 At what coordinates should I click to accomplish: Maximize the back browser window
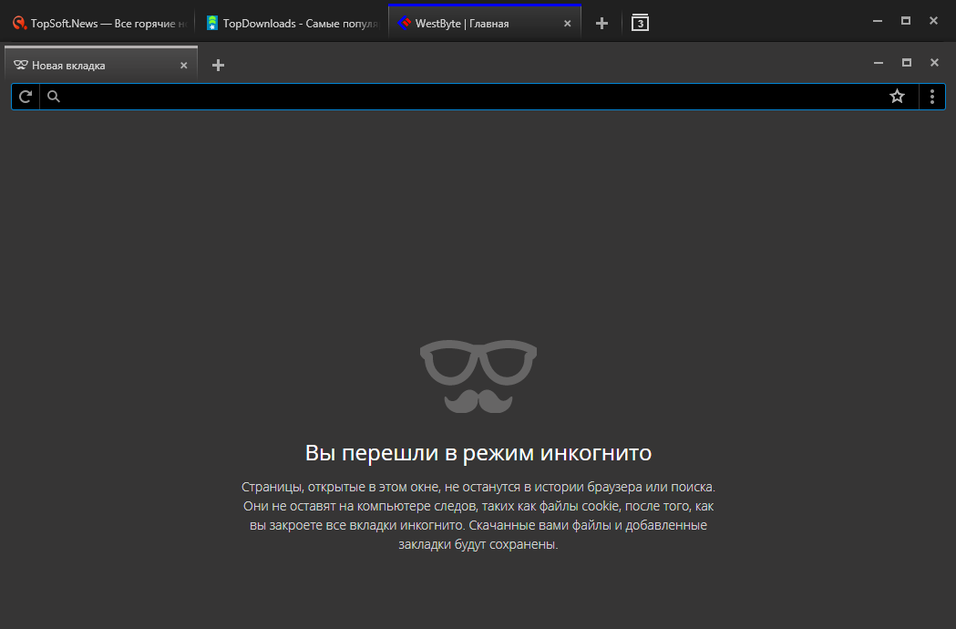coord(906,21)
